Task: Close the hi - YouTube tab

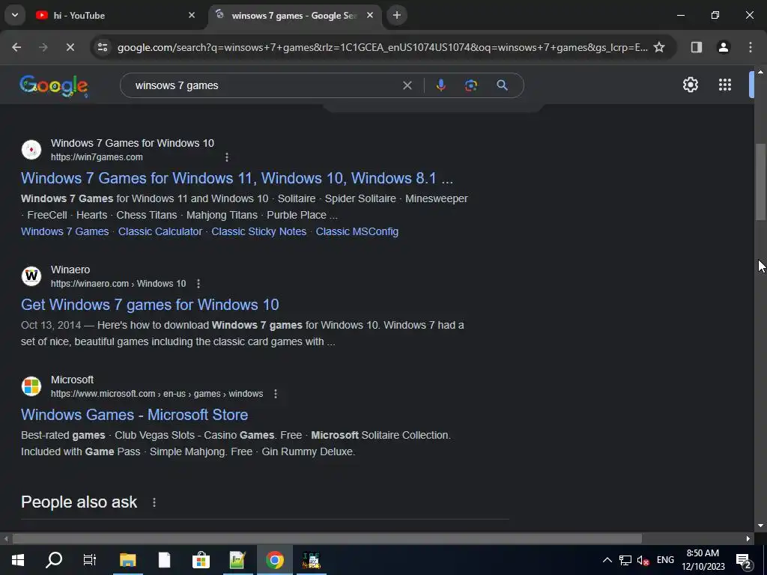Action: coord(192,15)
